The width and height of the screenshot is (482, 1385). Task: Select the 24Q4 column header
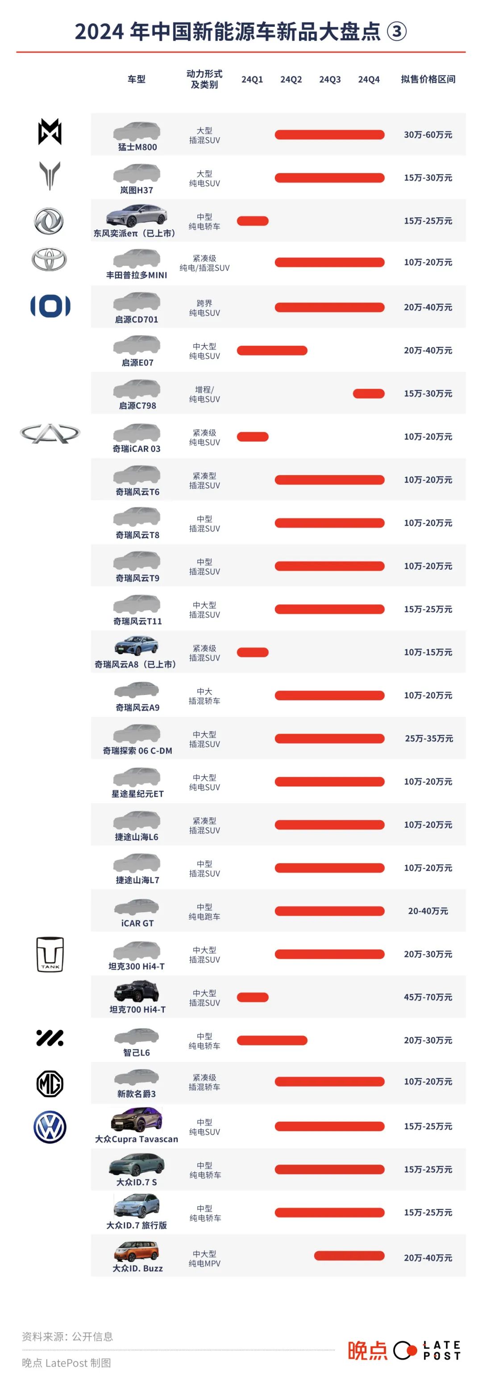click(x=369, y=80)
